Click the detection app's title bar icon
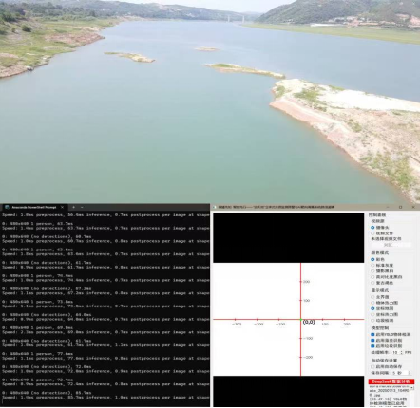This screenshot has height=408, width=420. (x=215, y=207)
